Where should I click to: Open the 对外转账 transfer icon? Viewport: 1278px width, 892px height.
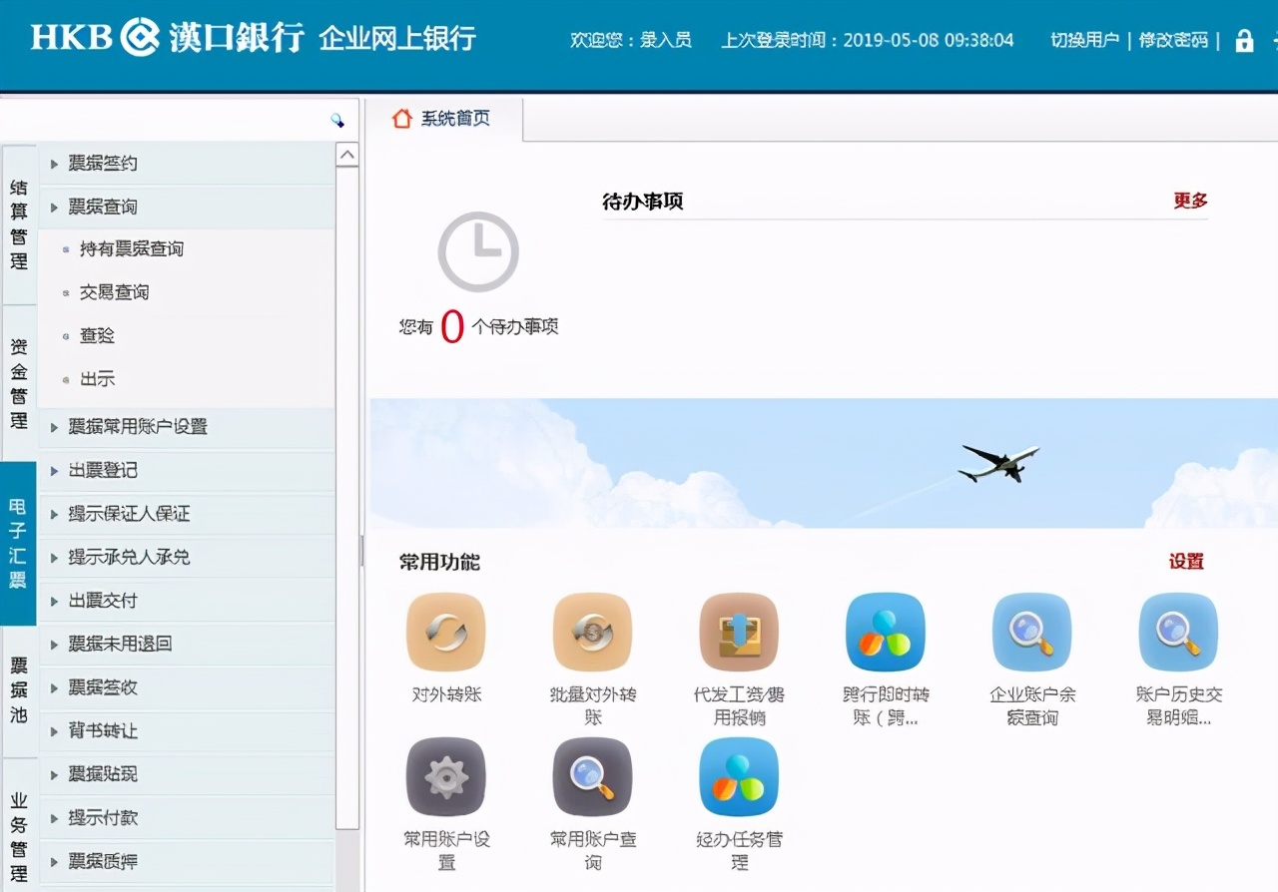(446, 631)
